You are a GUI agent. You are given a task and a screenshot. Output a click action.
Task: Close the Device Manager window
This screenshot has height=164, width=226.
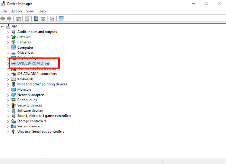click(220, 4)
